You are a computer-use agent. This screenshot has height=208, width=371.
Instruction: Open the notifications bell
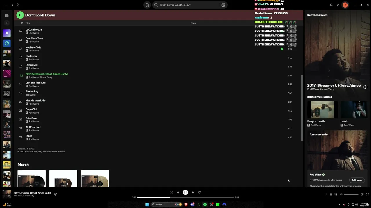point(331,5)
